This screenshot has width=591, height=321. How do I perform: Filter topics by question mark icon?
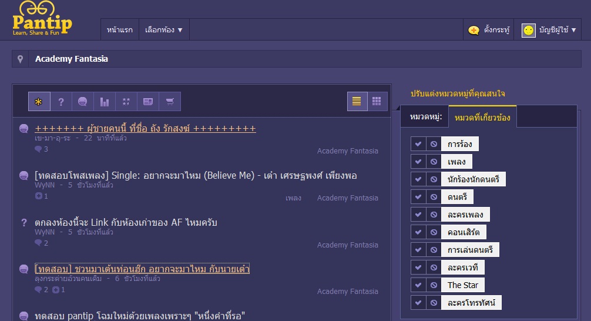[61, 102]
